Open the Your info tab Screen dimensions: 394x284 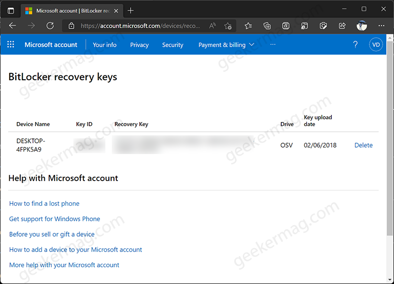click(104, 45)
